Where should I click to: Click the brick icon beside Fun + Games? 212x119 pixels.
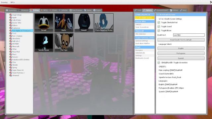(x=10, y=36)
